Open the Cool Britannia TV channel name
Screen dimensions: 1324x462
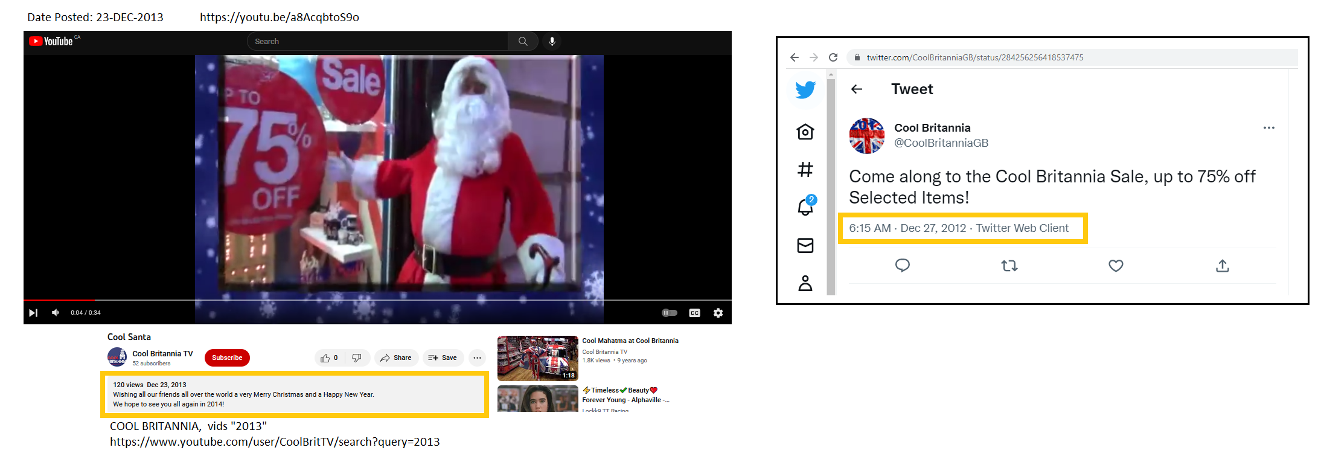tap(162, 353)
